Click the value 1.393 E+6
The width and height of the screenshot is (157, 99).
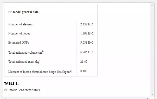[x=87, y=33]
